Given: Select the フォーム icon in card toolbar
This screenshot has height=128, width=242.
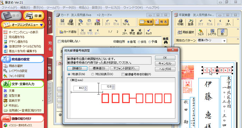Looking at the screenshot, I should coord(126,22).
